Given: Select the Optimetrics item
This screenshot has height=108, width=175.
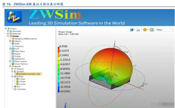Looking at the screenshot, I should (20, 59).
